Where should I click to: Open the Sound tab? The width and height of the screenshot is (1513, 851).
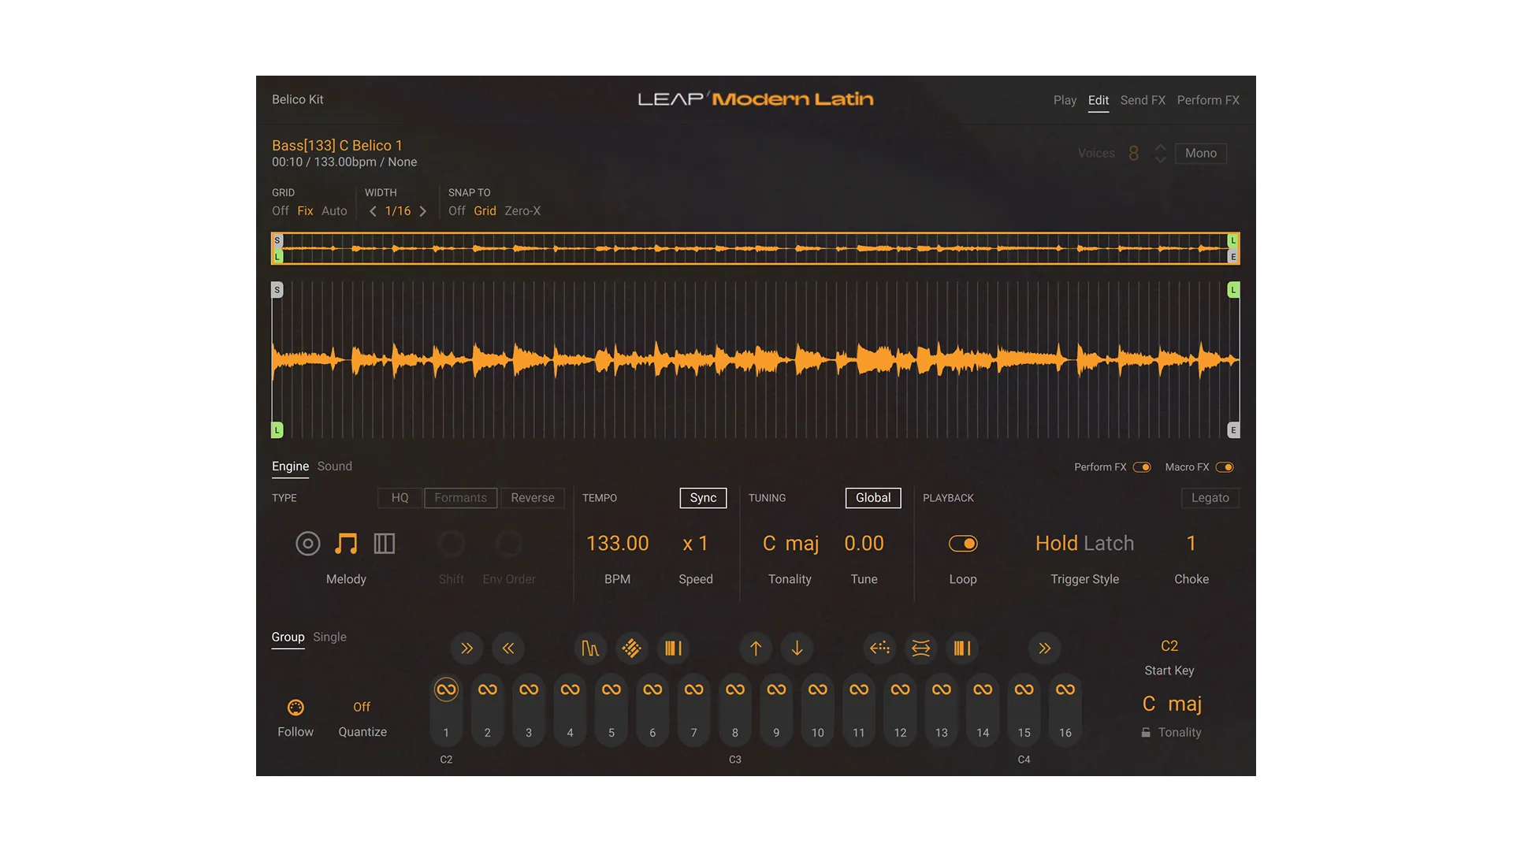coord(334,466)
